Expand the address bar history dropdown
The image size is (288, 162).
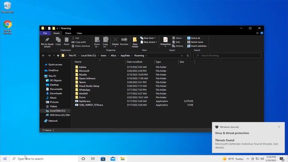coord(182,55)
